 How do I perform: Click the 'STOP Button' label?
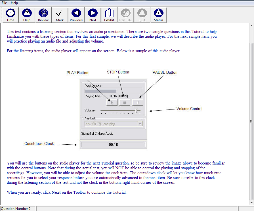tap(118, 72)
